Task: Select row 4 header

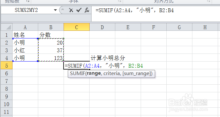Action: coord(7,58)
